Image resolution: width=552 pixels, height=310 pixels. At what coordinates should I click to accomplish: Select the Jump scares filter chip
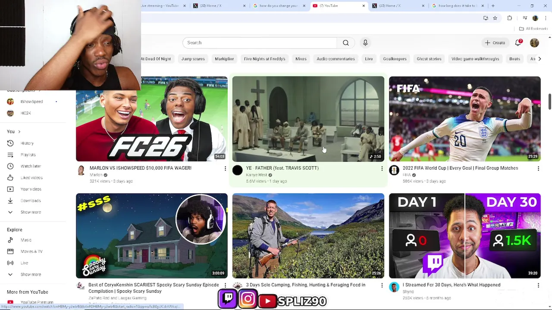[193, 59]
